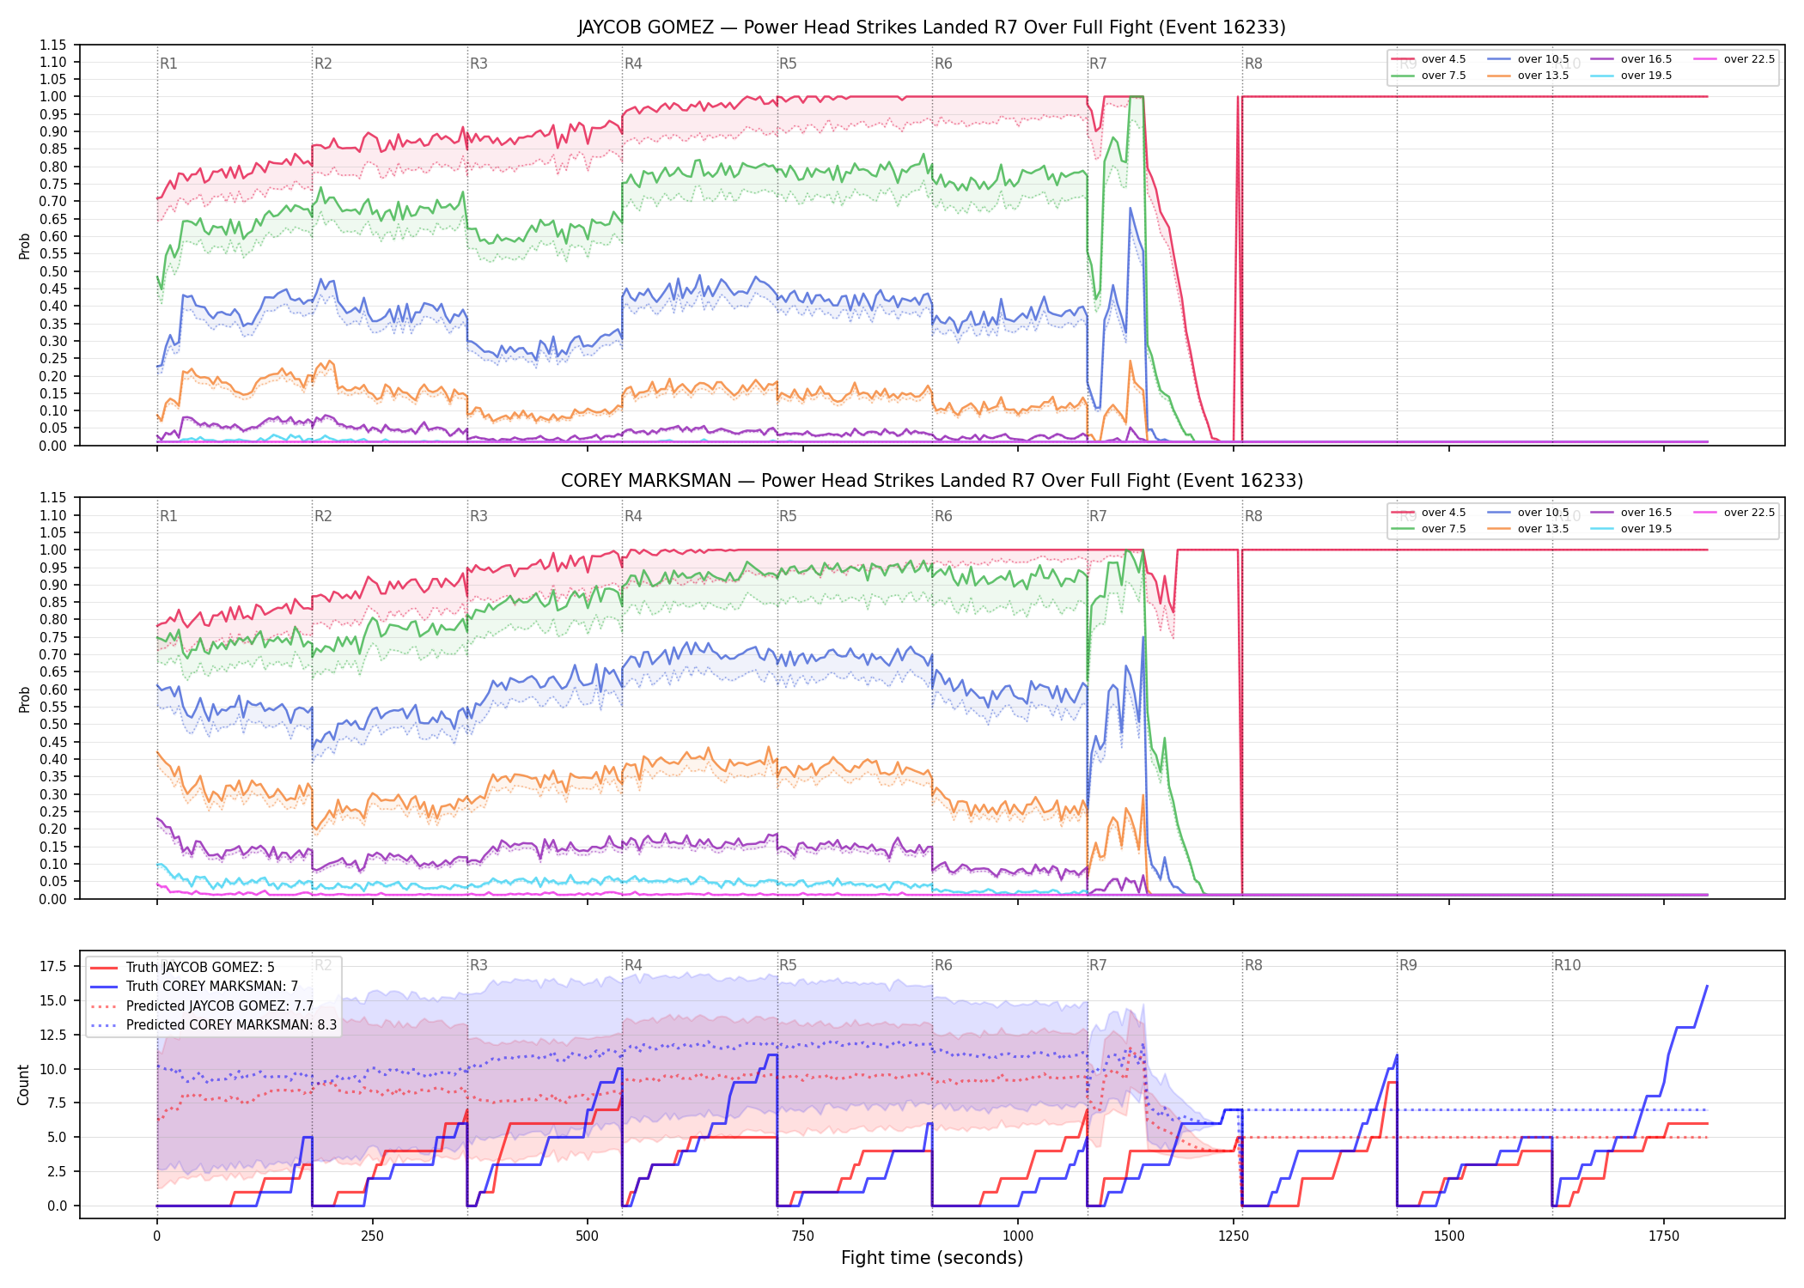
Task: Click 'Predicted JAYCOB GOMEZ: 7.7' legend entry
Action: tap(202, 1006)
